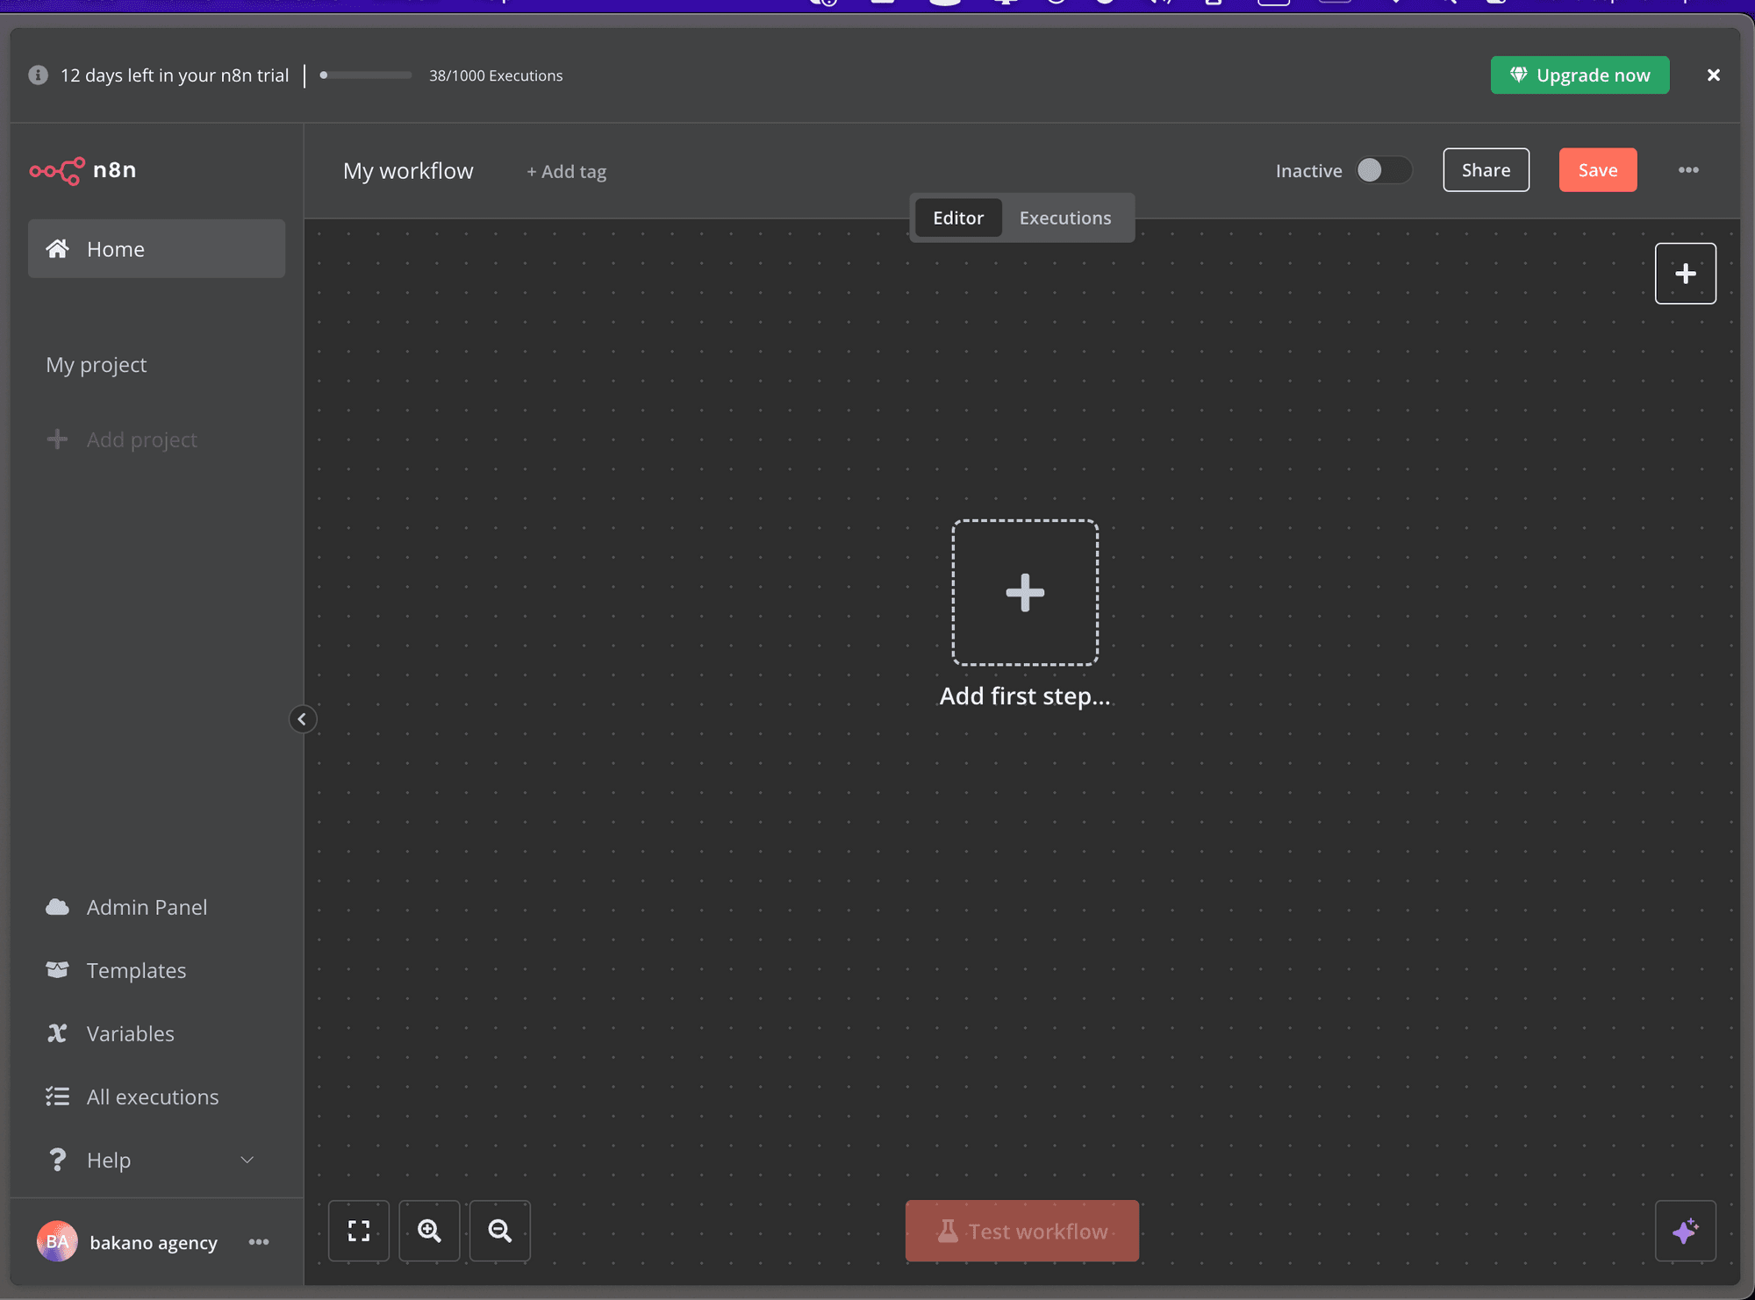Click the Test workflow button
The image size is (1755, 1300).
[x=1022, y=1231]
